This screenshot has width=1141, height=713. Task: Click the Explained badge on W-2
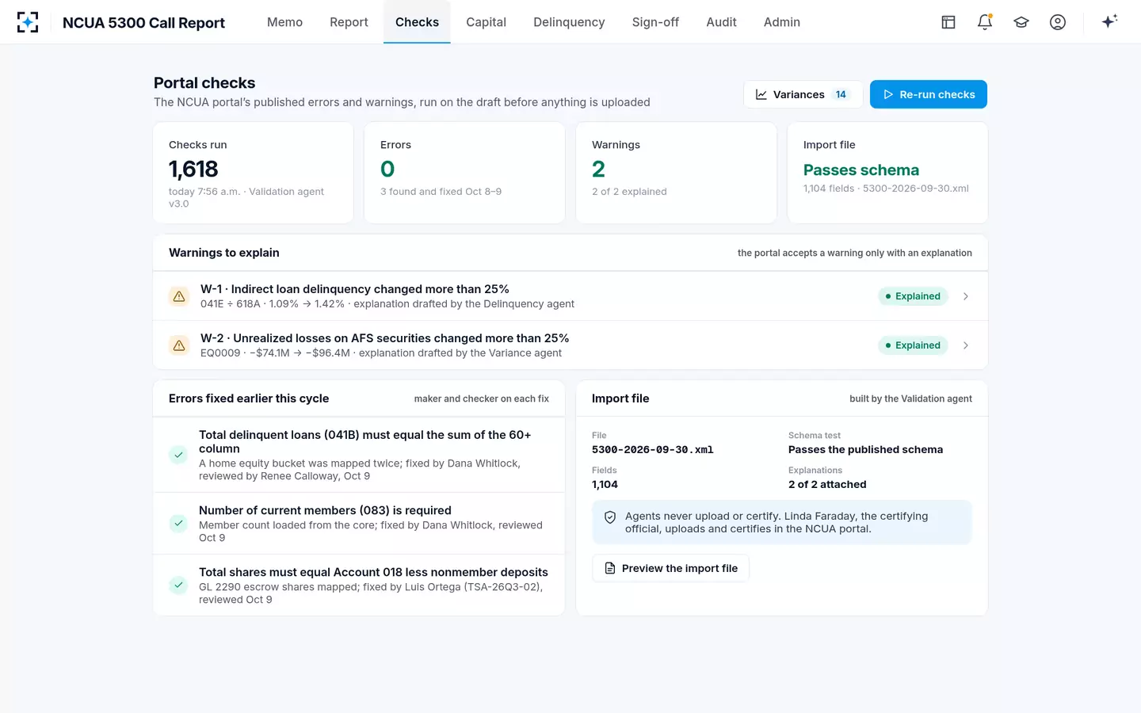point(913,345)
